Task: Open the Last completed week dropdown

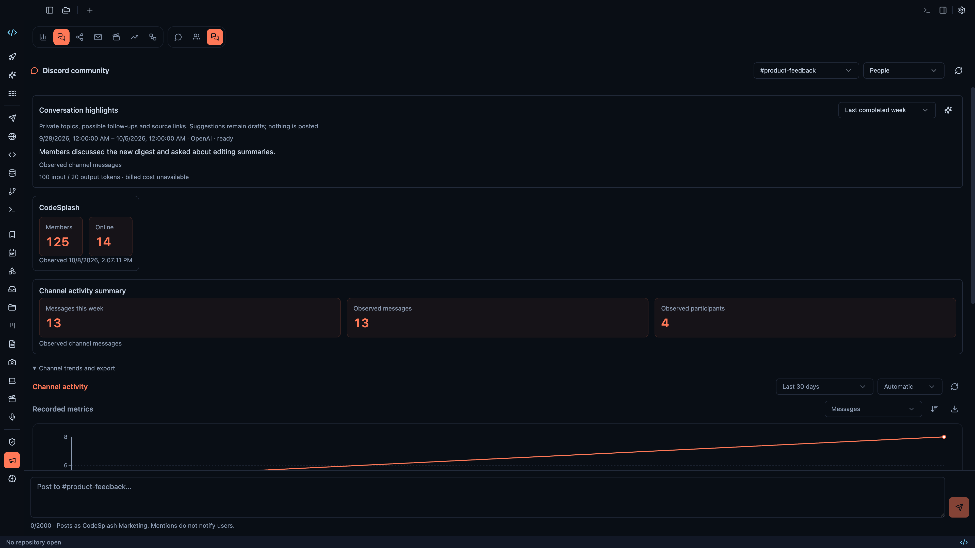Action: coord(887,110)
